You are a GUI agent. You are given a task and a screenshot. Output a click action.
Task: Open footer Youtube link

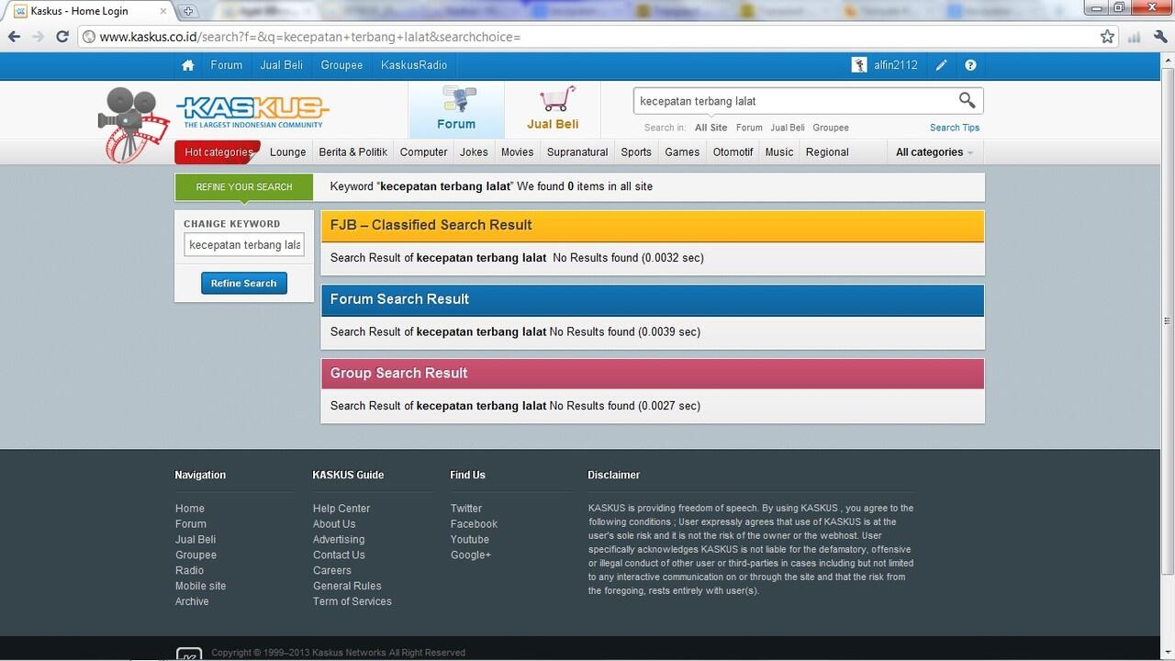tap(470, 540)
